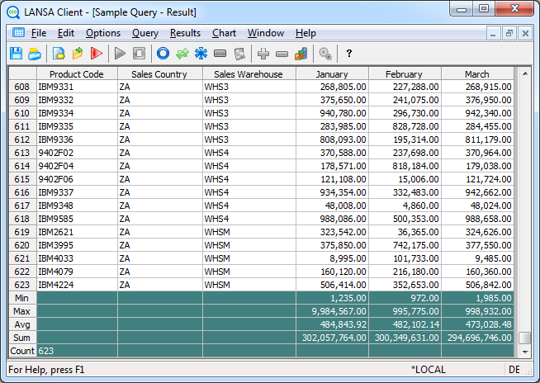This screenshot has height=383, width=540.
Task: Open the Chart menu
Action: tap(224, 33)
